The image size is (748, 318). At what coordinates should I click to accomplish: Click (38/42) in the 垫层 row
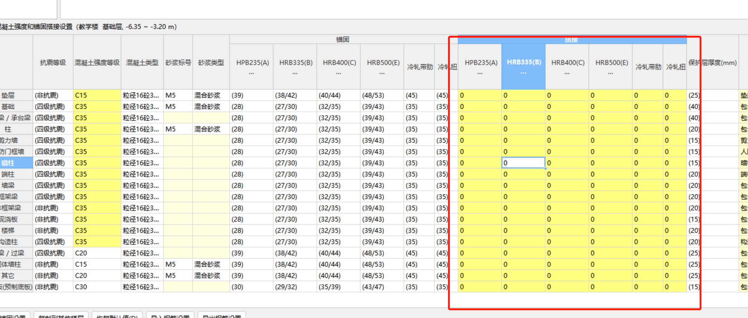click(295, 95)
